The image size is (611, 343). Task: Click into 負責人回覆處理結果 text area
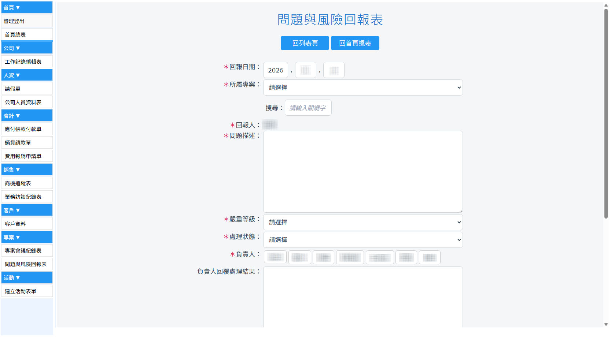coord(363,297)
